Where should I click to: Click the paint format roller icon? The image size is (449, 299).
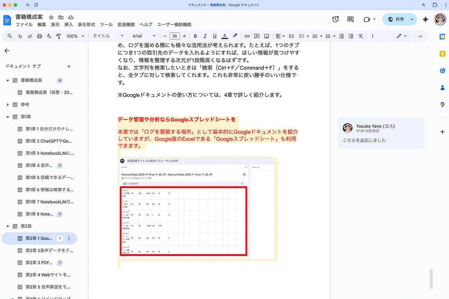[59, 36]
